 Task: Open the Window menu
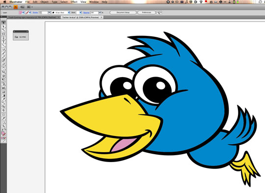(94, 2)
